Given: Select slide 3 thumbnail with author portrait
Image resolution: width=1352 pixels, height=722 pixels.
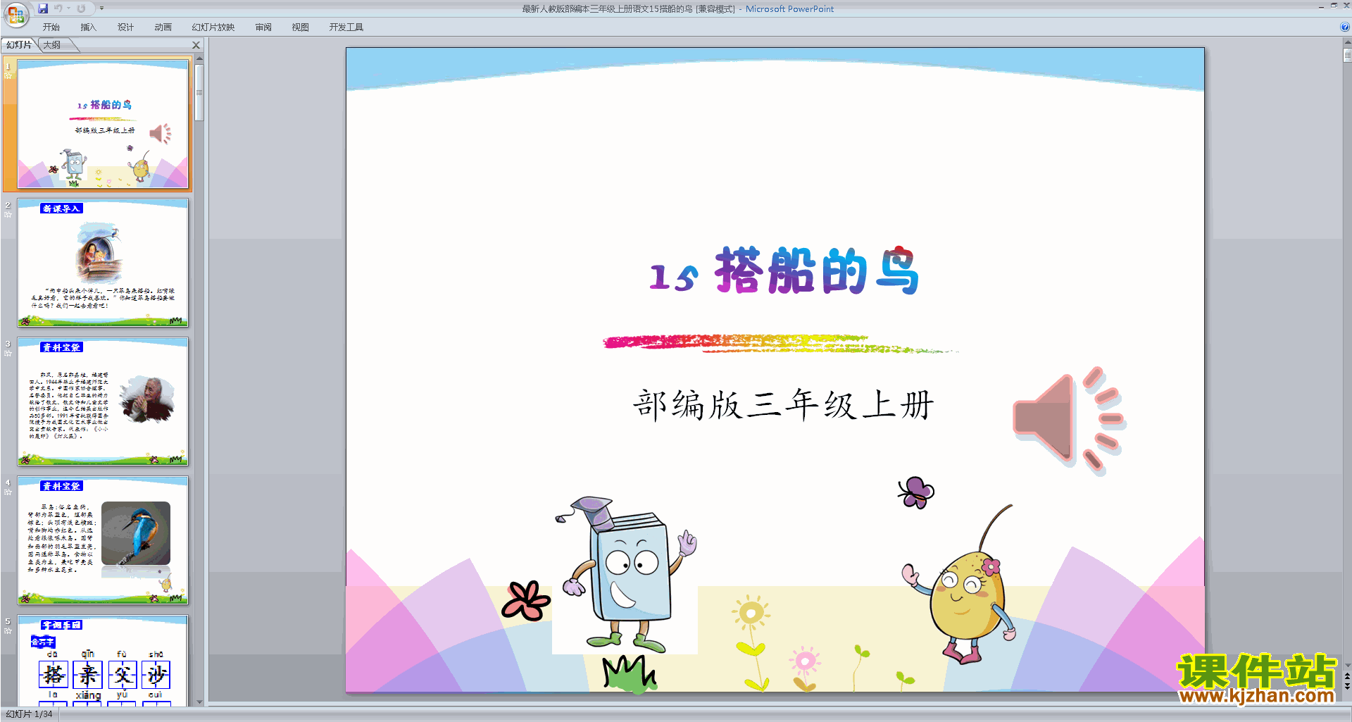Looking at the screenshot, I should (x=103, y=401).
